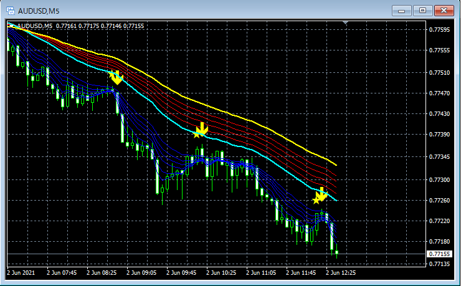This screenshot has width=461, height=286.
Task: Click the sell arrow near 08:25
Action: point(117,78)
